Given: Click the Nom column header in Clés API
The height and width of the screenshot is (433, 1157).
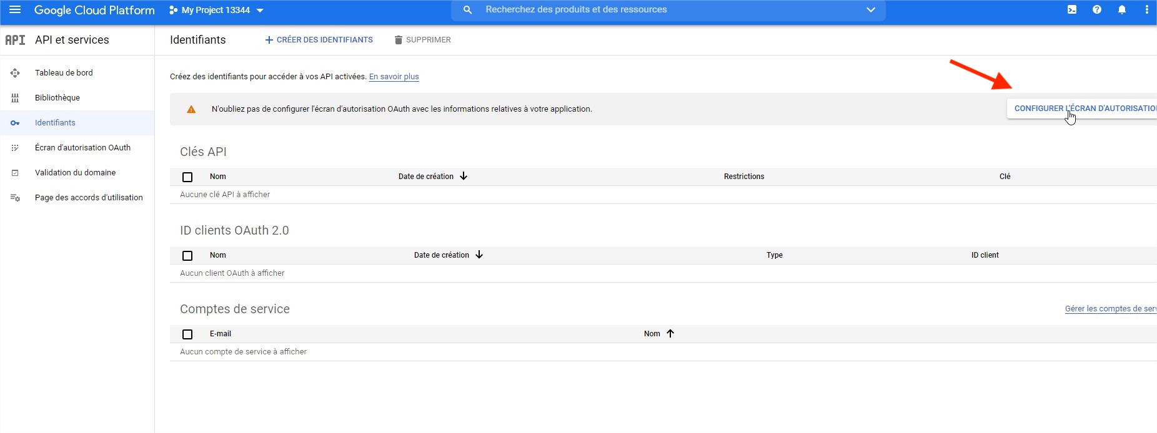Looking at the screenshot, I should tap(218, 177).
